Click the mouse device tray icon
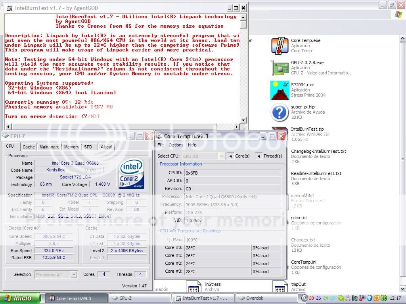The image size is (406, 304). point(355,298)
